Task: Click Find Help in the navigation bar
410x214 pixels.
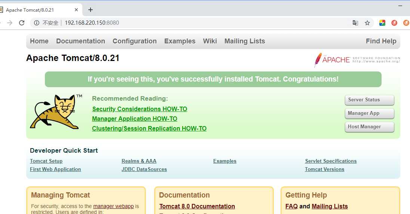Action: pos(381,41)
